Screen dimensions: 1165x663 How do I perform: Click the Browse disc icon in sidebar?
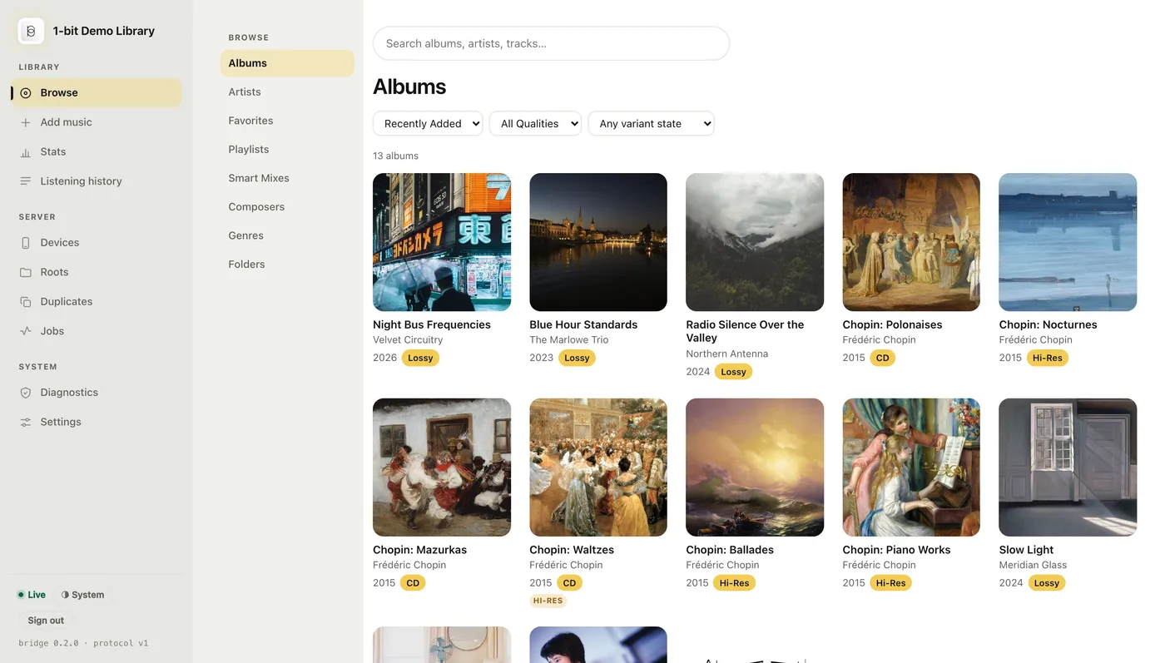[x=26, y=93]
